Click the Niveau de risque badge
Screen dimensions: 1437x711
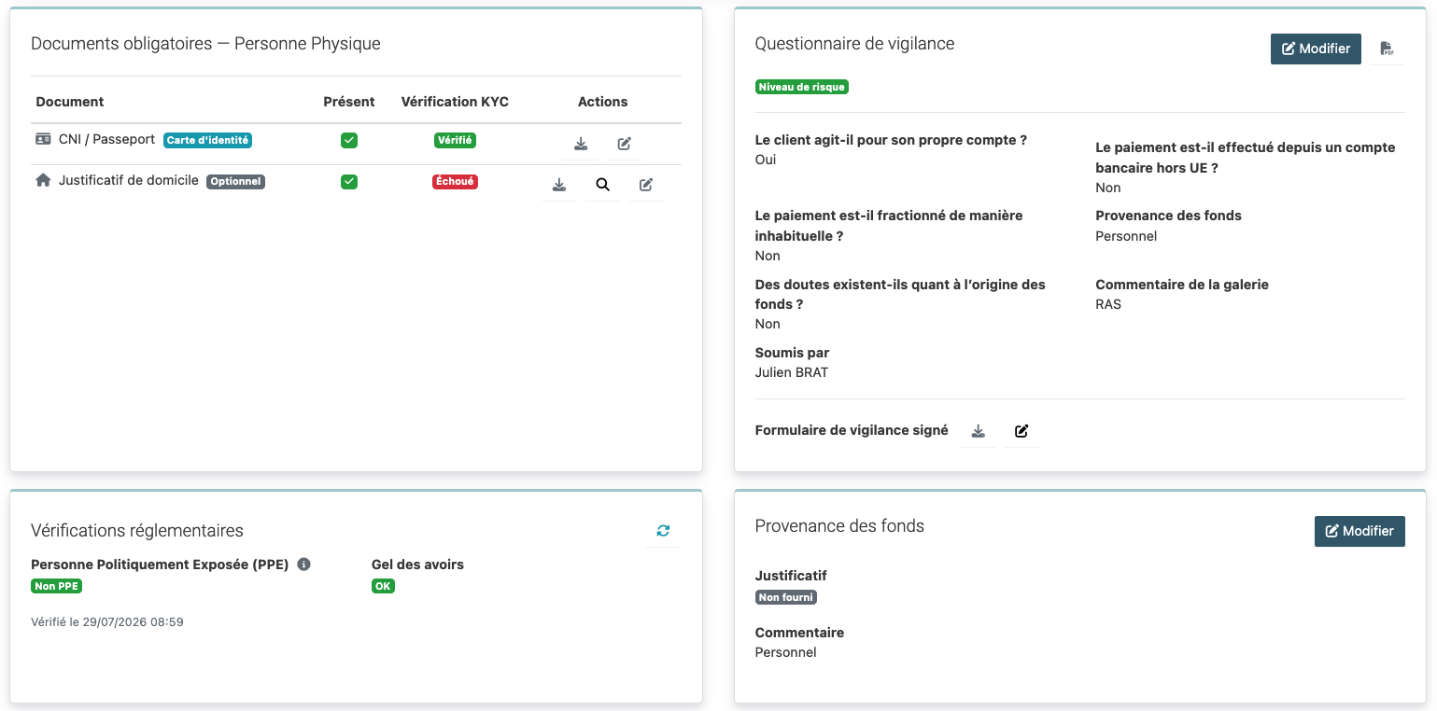coord(802,87)
